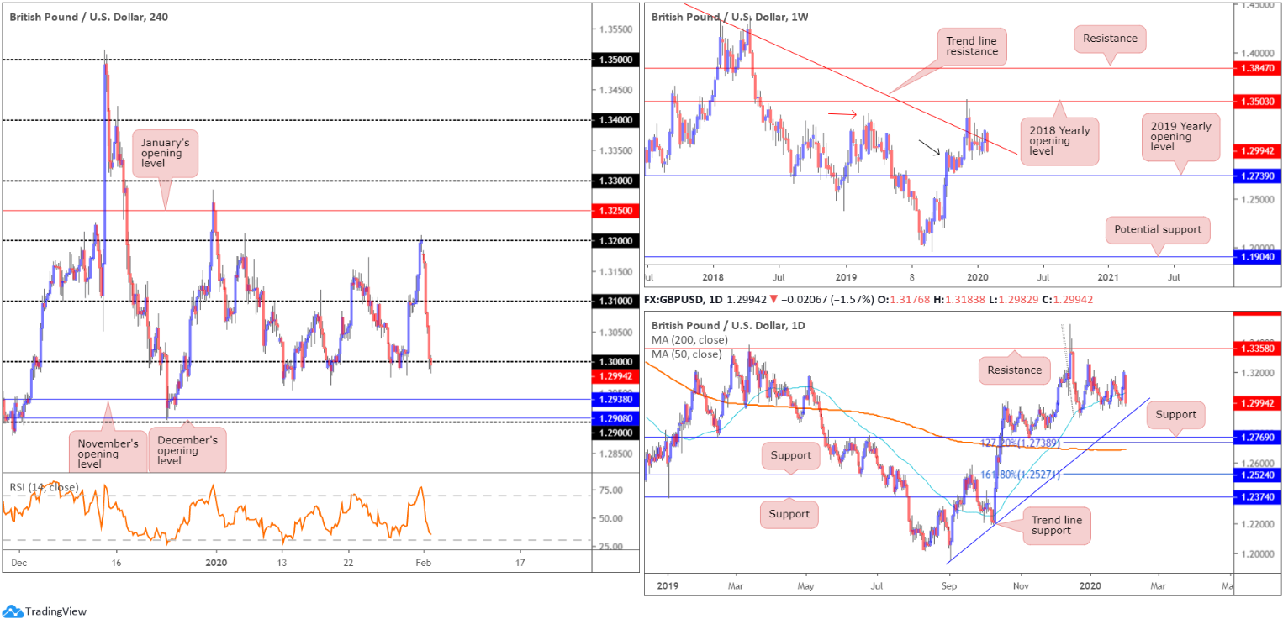The width and height of the screenshot is (1283, 619).
Task: Select the red 1.32500 price tag
Action: tap(617, 211)
